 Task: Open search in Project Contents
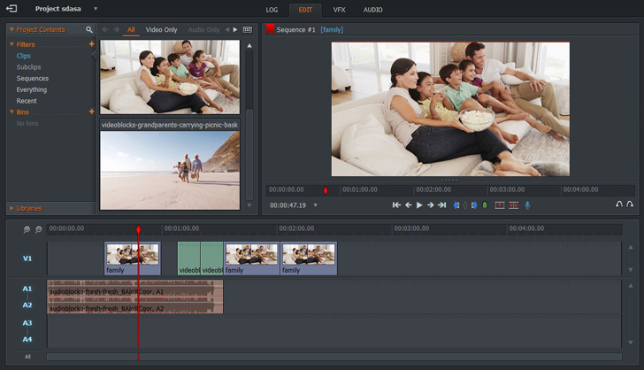coord(89,30)
